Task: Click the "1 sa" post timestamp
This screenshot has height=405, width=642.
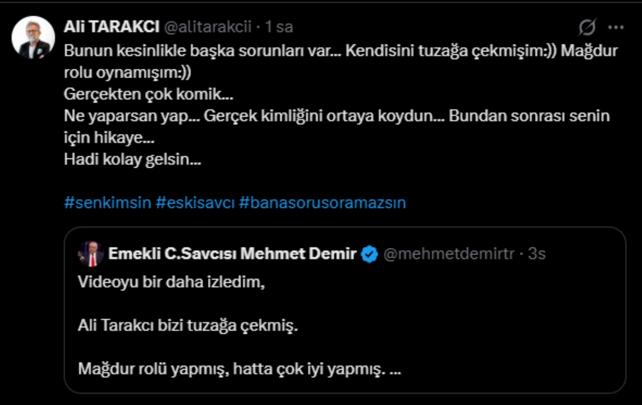Action: pyautogui.click(x=279, y=27)
